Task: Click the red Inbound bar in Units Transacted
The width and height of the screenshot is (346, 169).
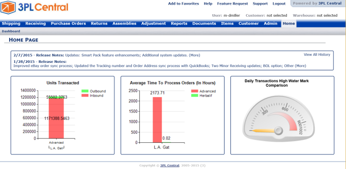Action: pyautogui.click(x=56, y=119)
